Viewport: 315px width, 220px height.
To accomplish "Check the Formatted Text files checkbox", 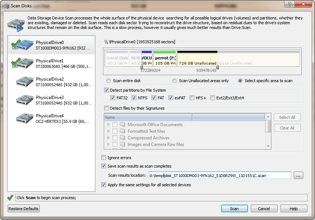I will point(115,131).
